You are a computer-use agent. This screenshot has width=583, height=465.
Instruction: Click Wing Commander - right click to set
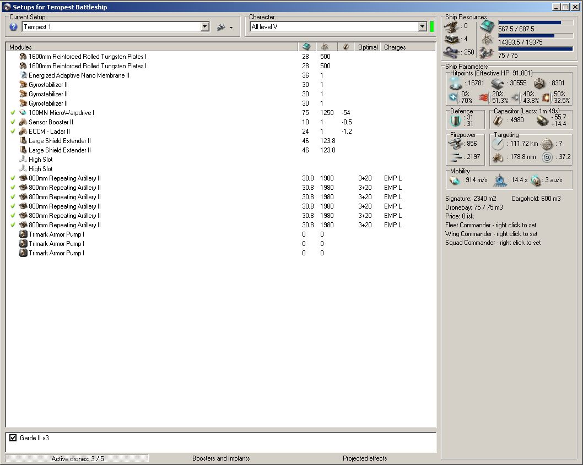pos(491,234)
